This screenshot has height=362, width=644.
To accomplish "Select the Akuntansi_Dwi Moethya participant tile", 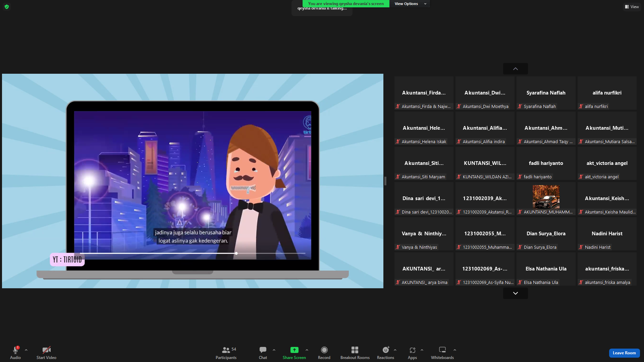I will pyautogui.click(x=485, y=93).
